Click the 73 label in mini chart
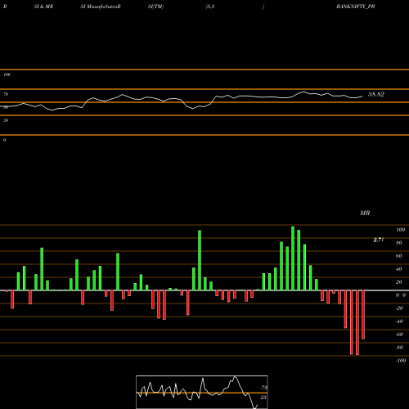 pyautogui.click(x=264, y=388)
